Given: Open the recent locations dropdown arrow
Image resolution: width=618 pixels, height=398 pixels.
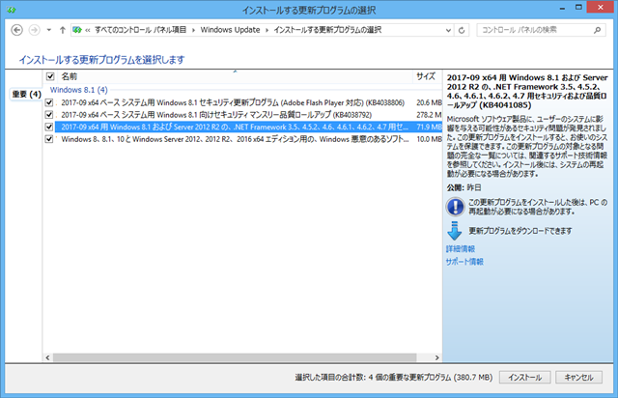Looking at the screenshot, I should (x=49, y=30).
